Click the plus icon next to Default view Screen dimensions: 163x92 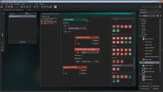pos(160,16)
